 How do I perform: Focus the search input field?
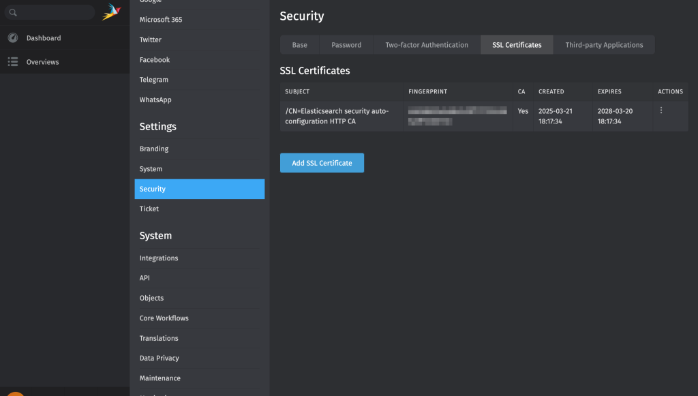55,12
